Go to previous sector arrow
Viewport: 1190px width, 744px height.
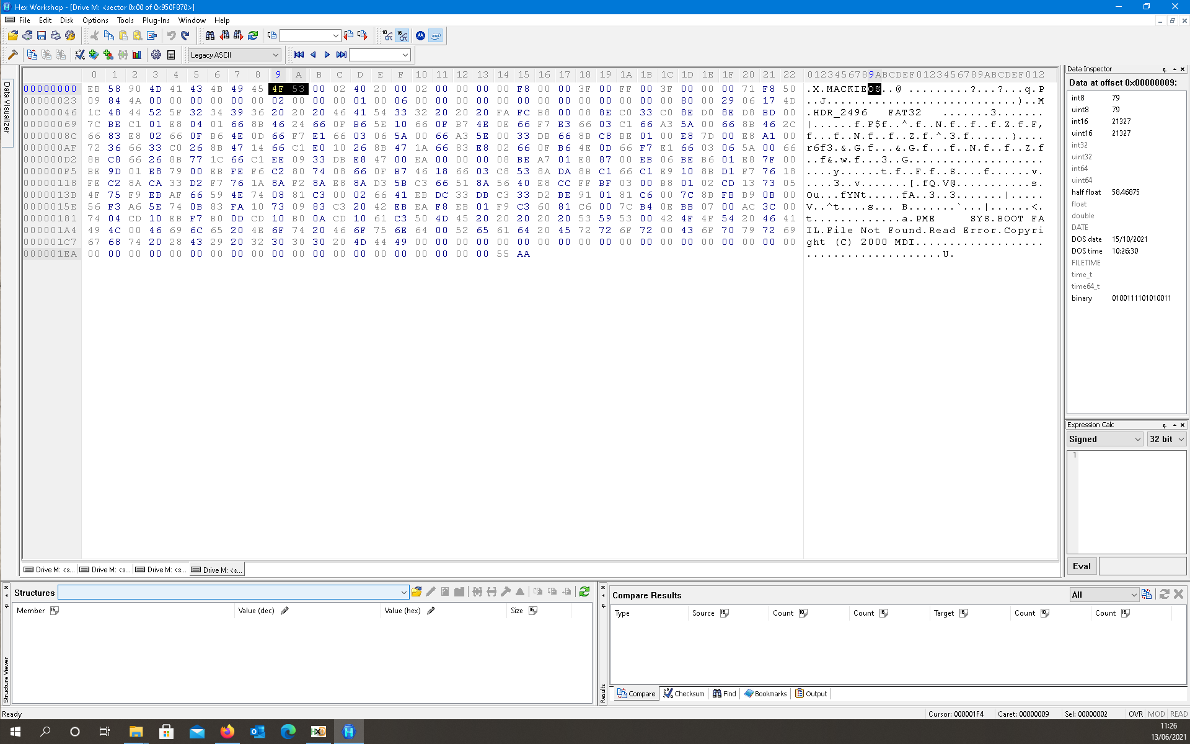pos(313,55)
